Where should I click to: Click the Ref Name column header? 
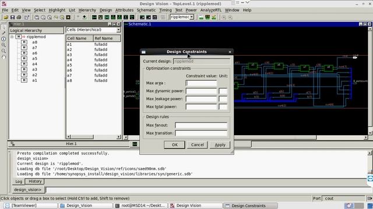[x=107, y=38]
